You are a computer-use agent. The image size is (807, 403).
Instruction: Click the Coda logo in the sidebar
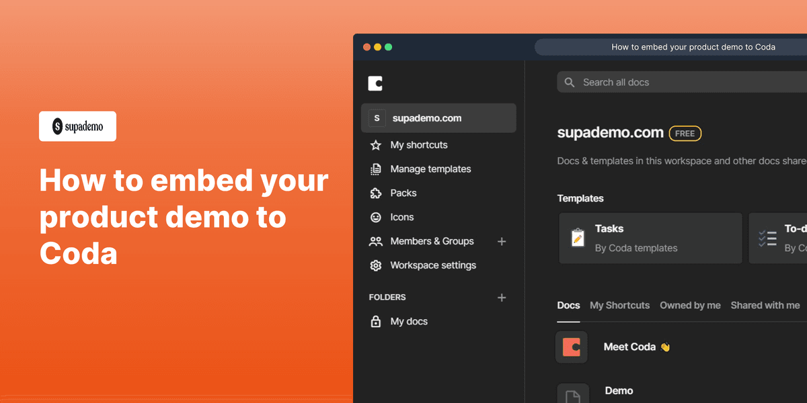tap(375, 83)
